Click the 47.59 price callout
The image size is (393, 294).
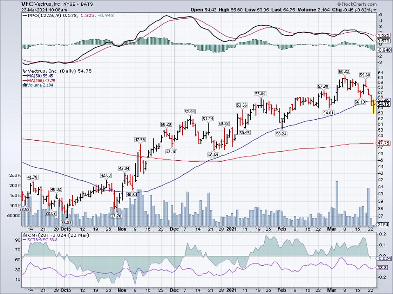click(x=140, y=140)
